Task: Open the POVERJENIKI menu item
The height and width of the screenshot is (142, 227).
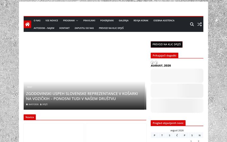Action: click(x=107, y=21)
